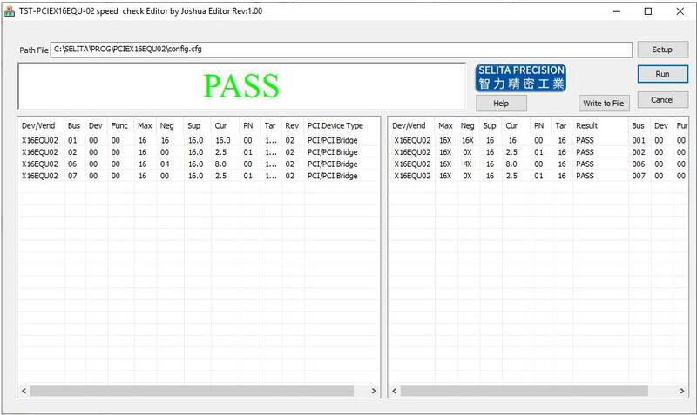Viewport: 697px width, 415px height.
Task: Maximize the application window
Action: click(x=647, y=11)
